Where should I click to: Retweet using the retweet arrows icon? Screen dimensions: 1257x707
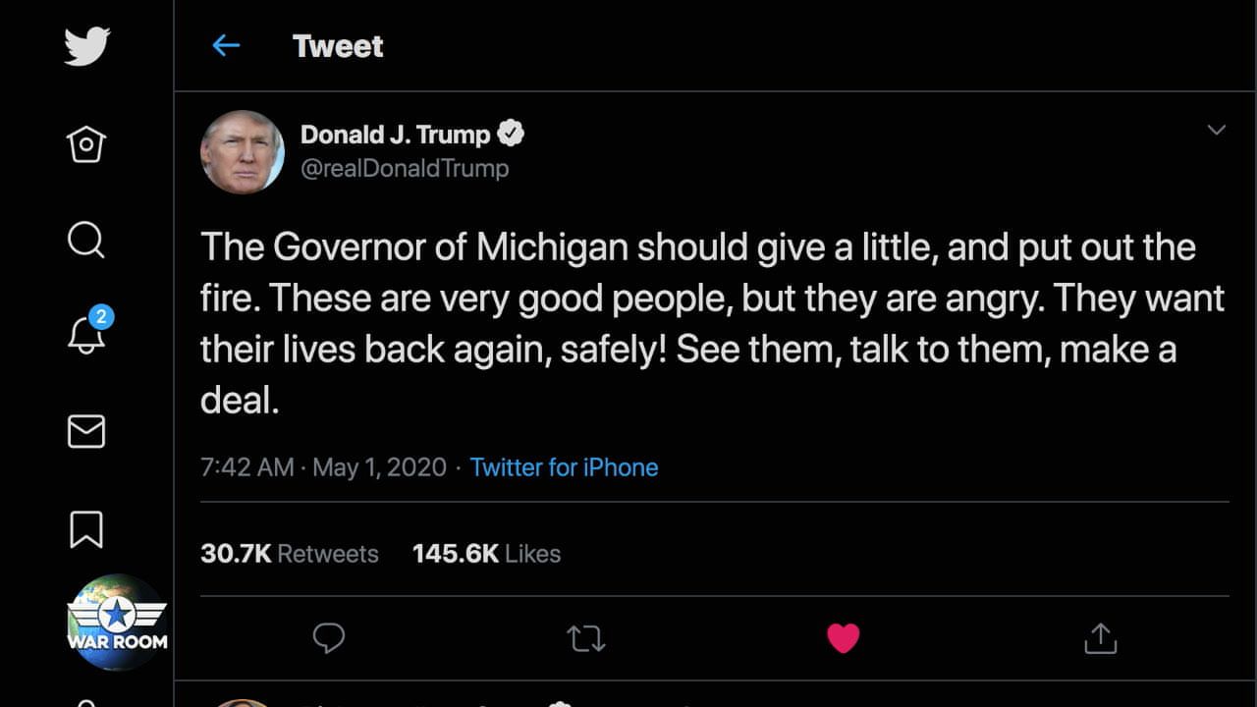pos(586,639)
